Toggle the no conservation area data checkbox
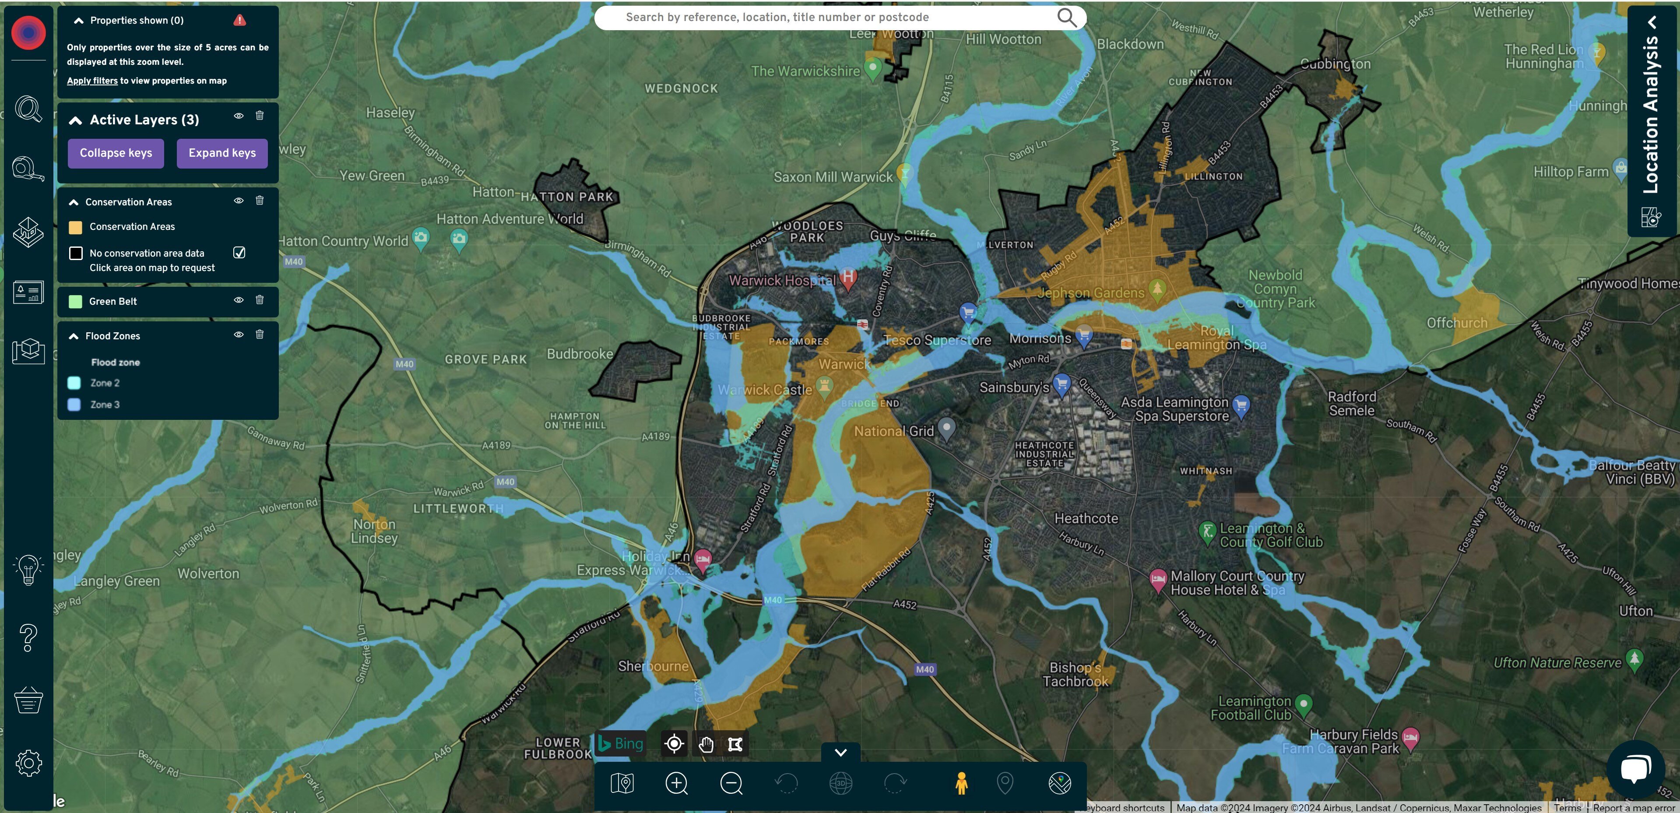This screenshot has width=1680, height=813. click(x=239, y=253)
